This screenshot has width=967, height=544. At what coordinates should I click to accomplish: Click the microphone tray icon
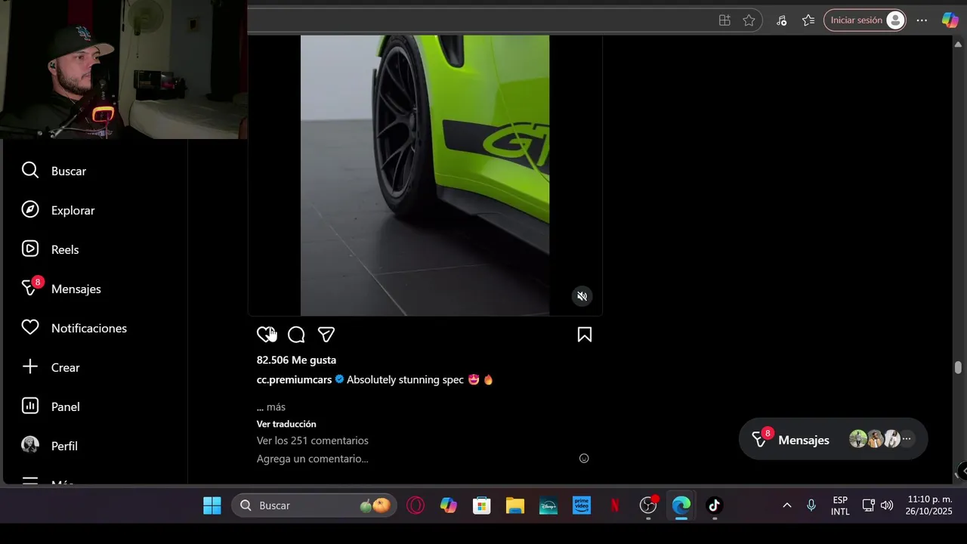pos(811,505)
